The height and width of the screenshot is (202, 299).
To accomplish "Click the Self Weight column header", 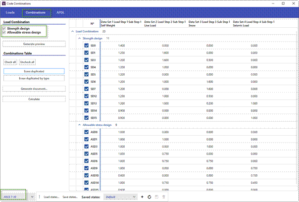I will (121, 24).
